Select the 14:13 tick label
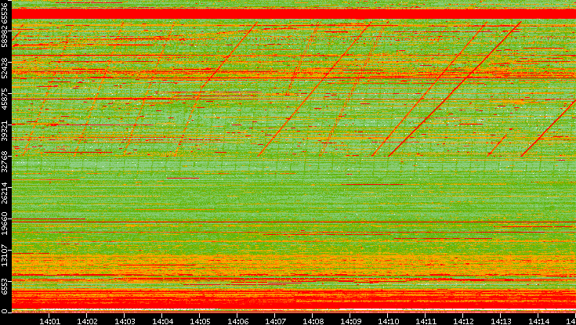This screenshot has width=576, height=325. pos(501,321)
